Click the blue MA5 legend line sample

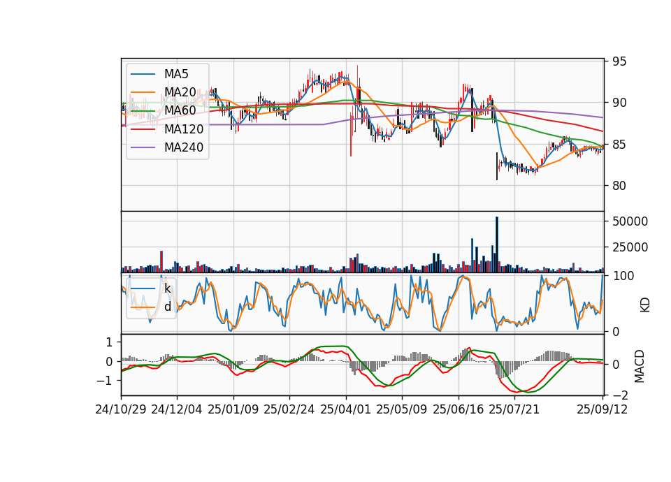tap(143, 74)
